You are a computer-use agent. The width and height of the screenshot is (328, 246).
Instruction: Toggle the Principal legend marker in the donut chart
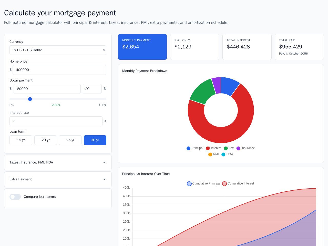point(188,148)
